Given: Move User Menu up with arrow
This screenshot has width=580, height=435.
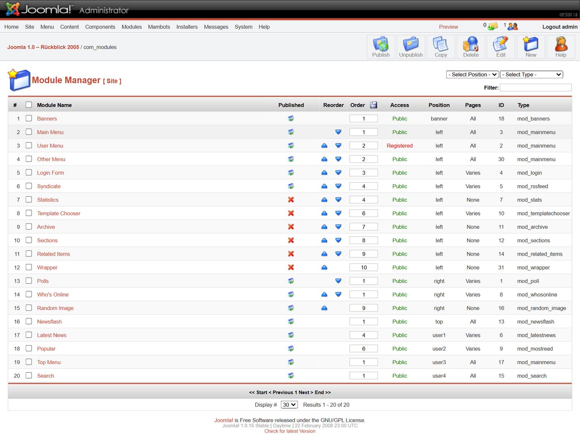Looking at the screenshot, I should point(324,145).
